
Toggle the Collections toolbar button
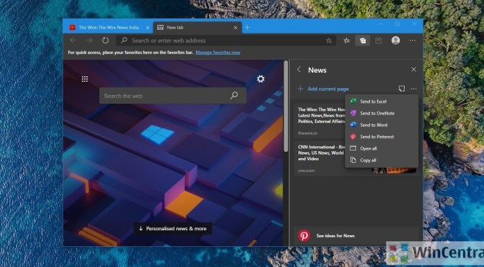coord(363,40)
